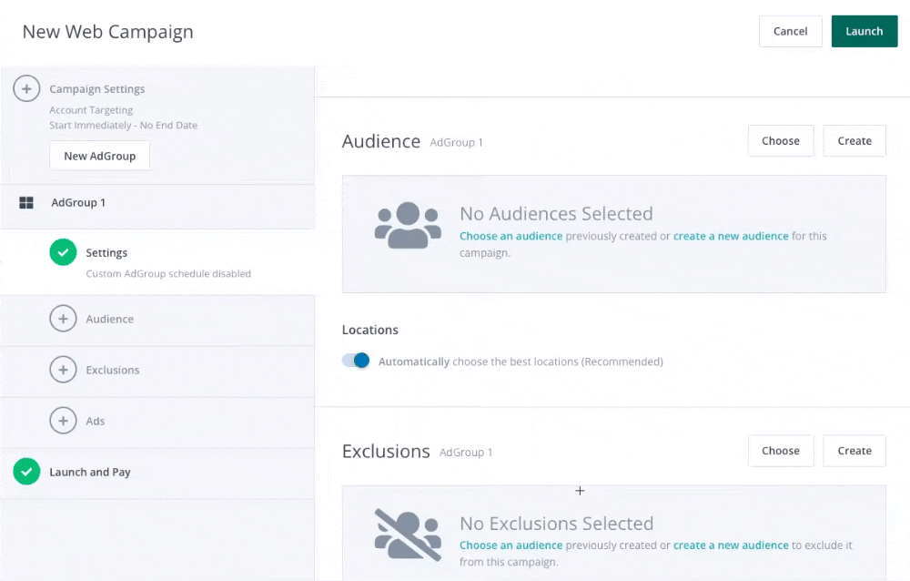910x581 pixels.
Task: Click the green checkmark beside Launch and Pay
Action: coord(26,471)
